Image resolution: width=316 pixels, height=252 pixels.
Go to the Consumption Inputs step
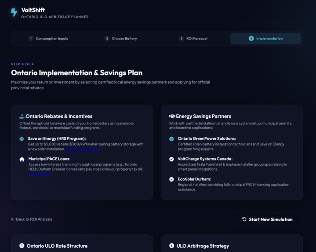coord(48,38)
